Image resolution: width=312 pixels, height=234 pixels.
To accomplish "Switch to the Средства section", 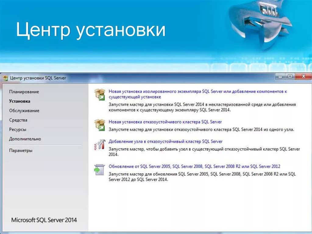I will (x=18, y=120).
